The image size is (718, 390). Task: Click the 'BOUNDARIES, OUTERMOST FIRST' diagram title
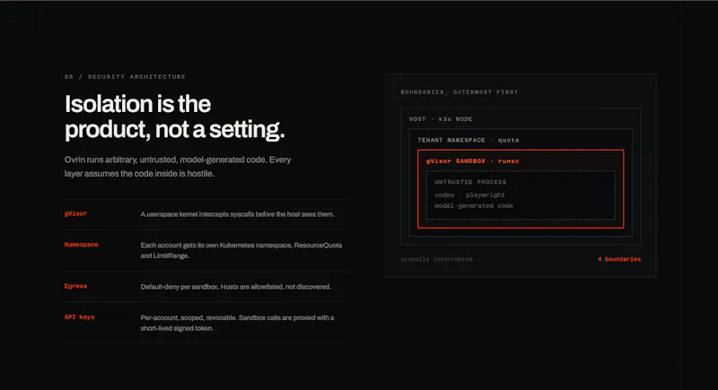tap(460, 92)
